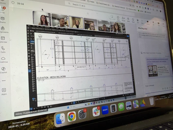Open Calculator from the Dock

[x=113, y=108]
